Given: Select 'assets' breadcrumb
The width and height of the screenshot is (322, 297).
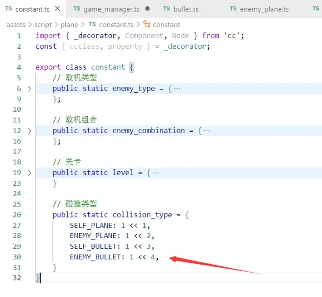Looking at the screenshot, I should [x=16, y=25].
